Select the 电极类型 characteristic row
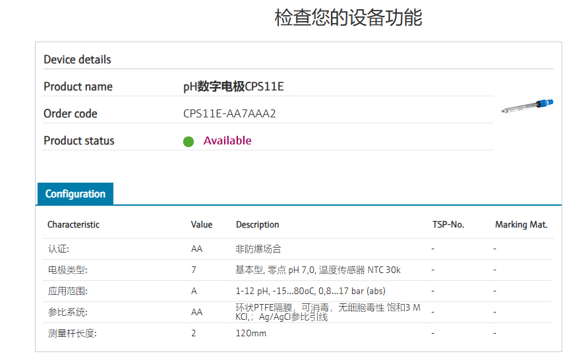 pos(67,270)
